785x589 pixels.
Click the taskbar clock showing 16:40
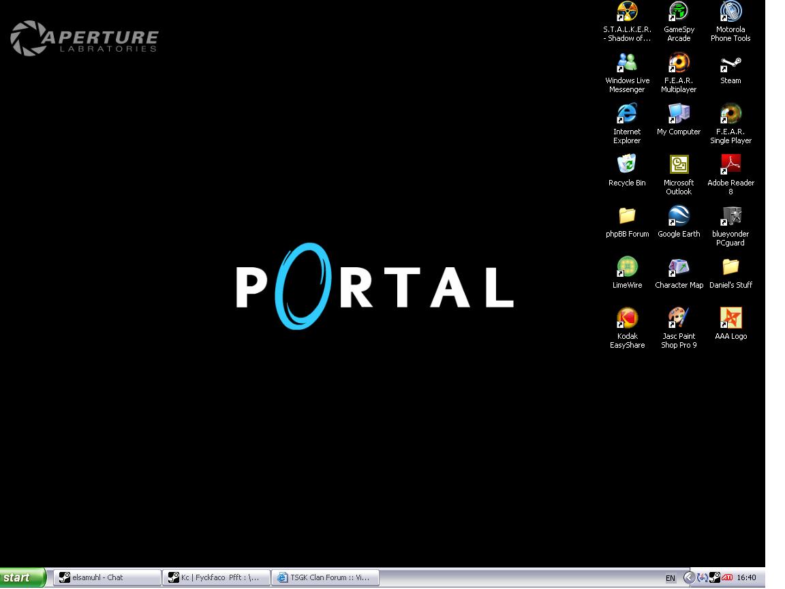746,577
